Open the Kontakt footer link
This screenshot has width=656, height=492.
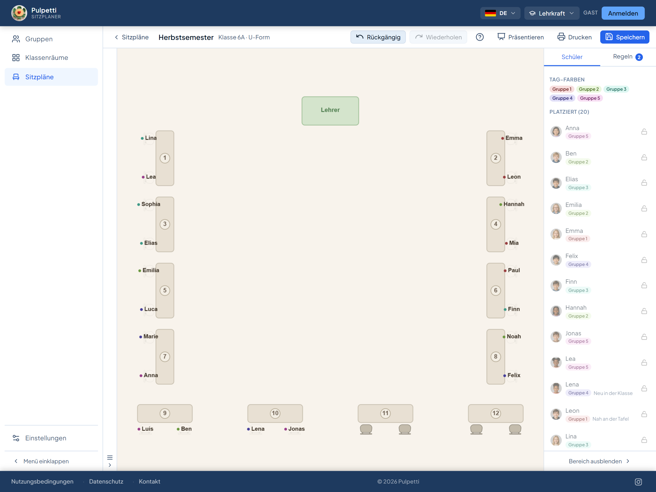[150, 481]
